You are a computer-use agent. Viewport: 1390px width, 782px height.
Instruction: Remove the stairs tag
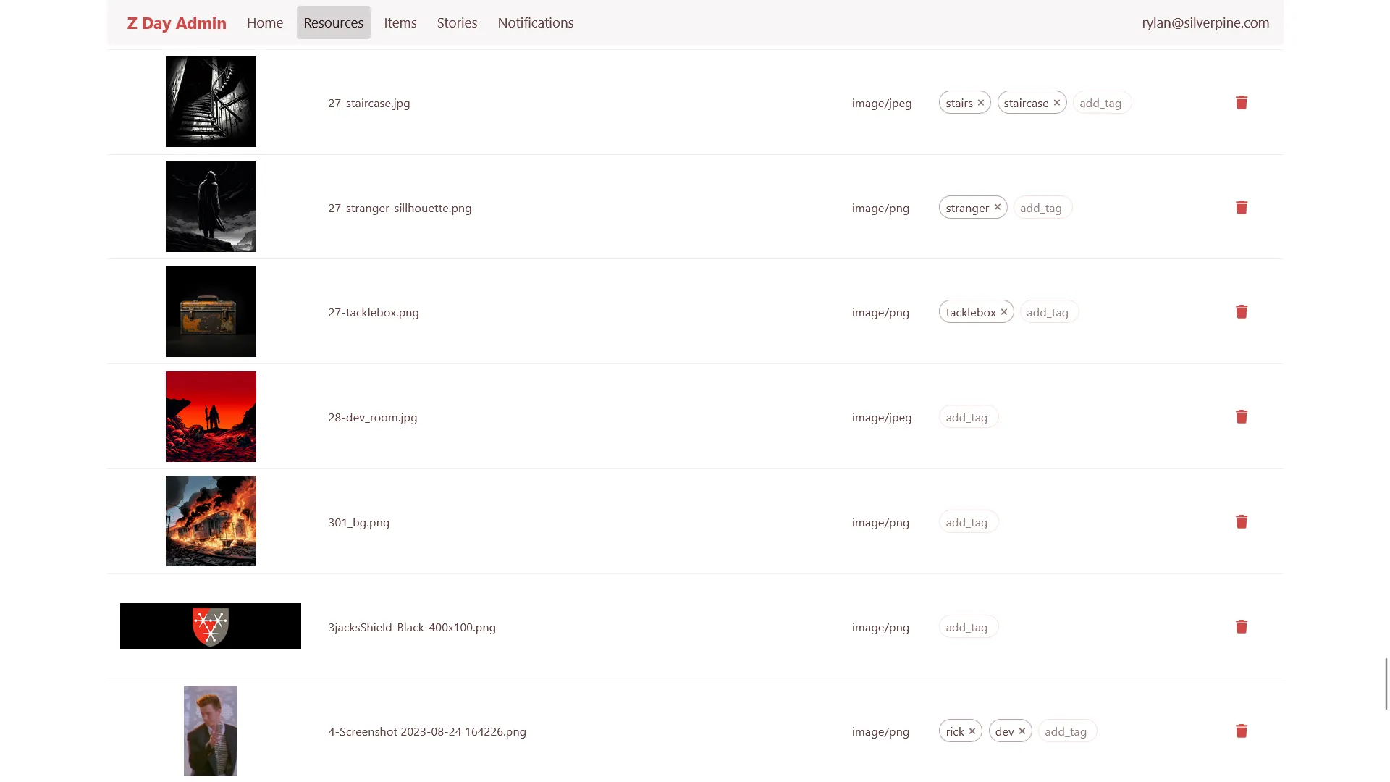pyautogui.click(x=981, y=103)
